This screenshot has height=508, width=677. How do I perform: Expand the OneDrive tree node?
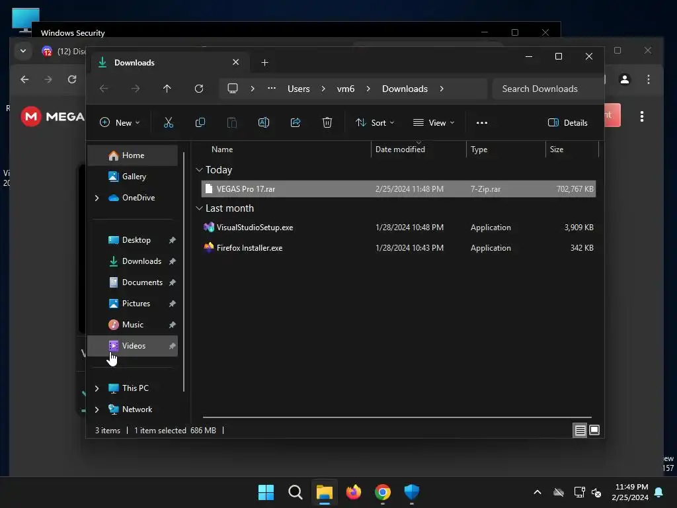[97, 198]
